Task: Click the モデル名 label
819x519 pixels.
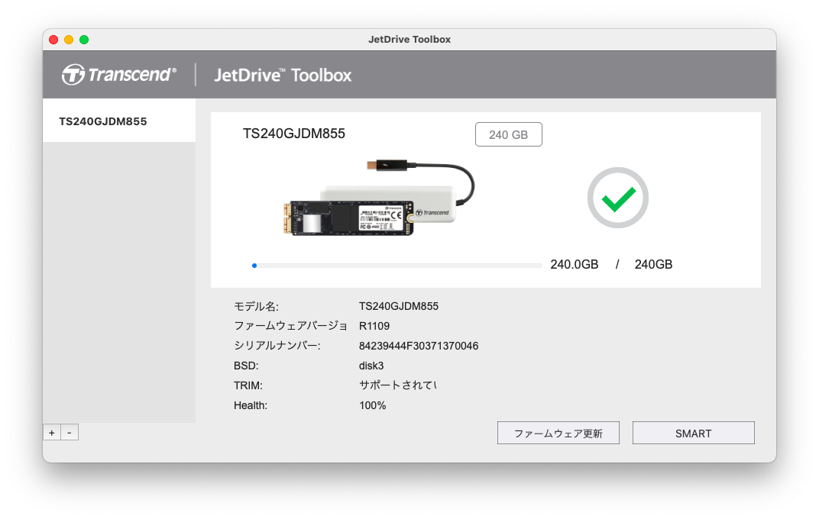Action: click(x=256, y=306)
